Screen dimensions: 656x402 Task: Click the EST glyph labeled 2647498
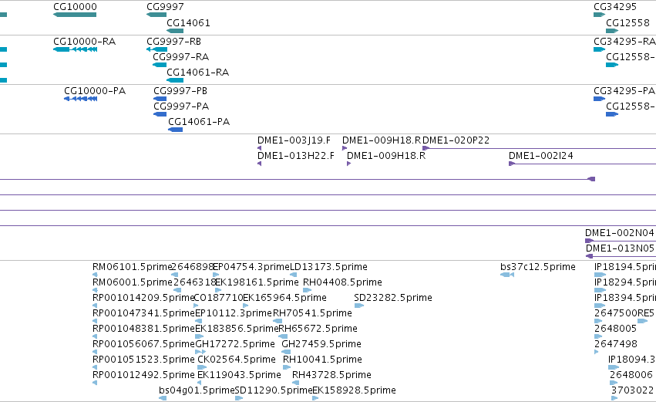click(x=597, y=352)
